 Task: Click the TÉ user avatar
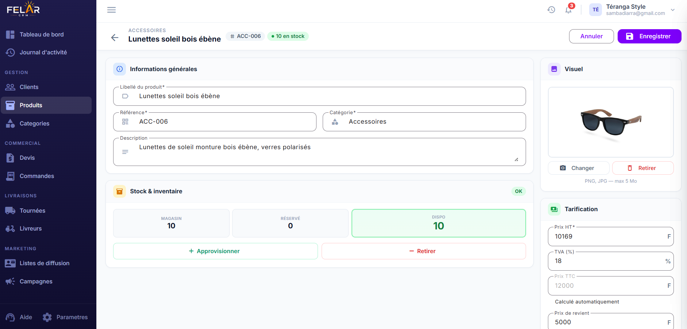point(595,10)
